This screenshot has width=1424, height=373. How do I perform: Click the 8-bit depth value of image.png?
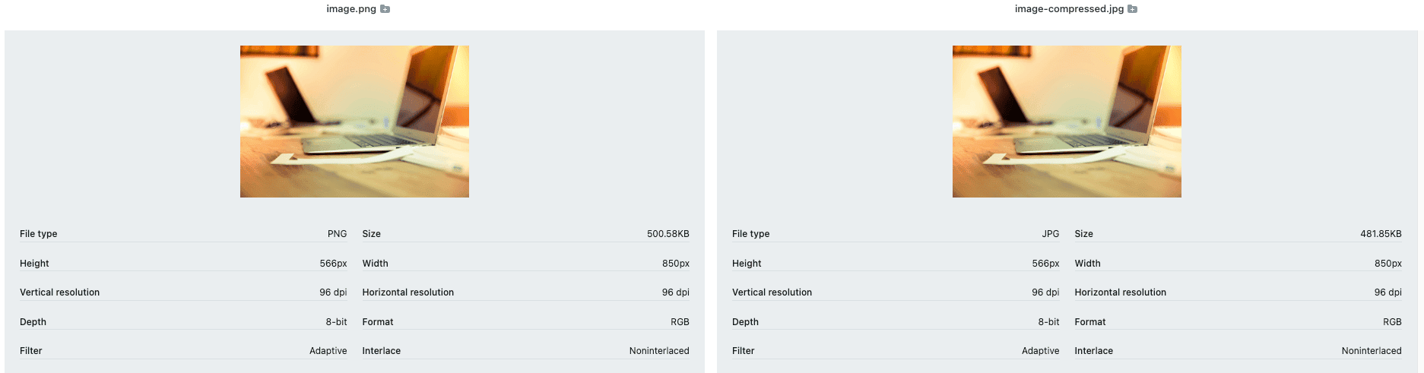[x=336, y=322]
